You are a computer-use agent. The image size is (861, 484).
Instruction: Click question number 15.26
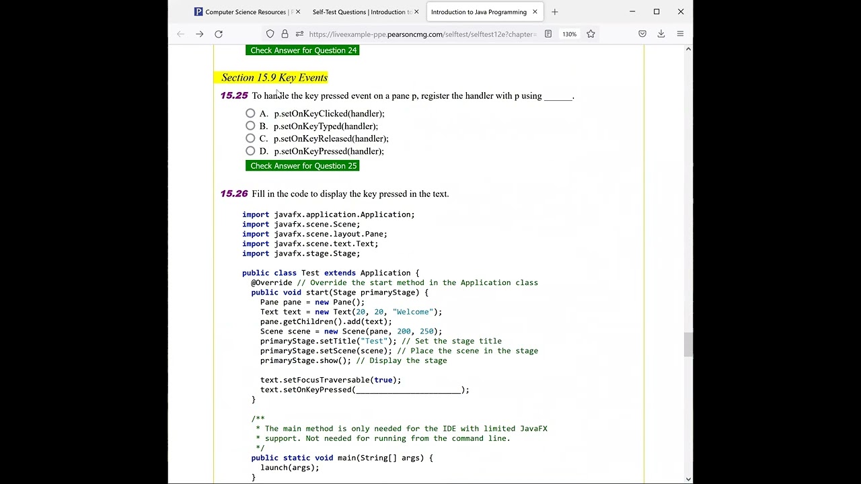point(234,194)
